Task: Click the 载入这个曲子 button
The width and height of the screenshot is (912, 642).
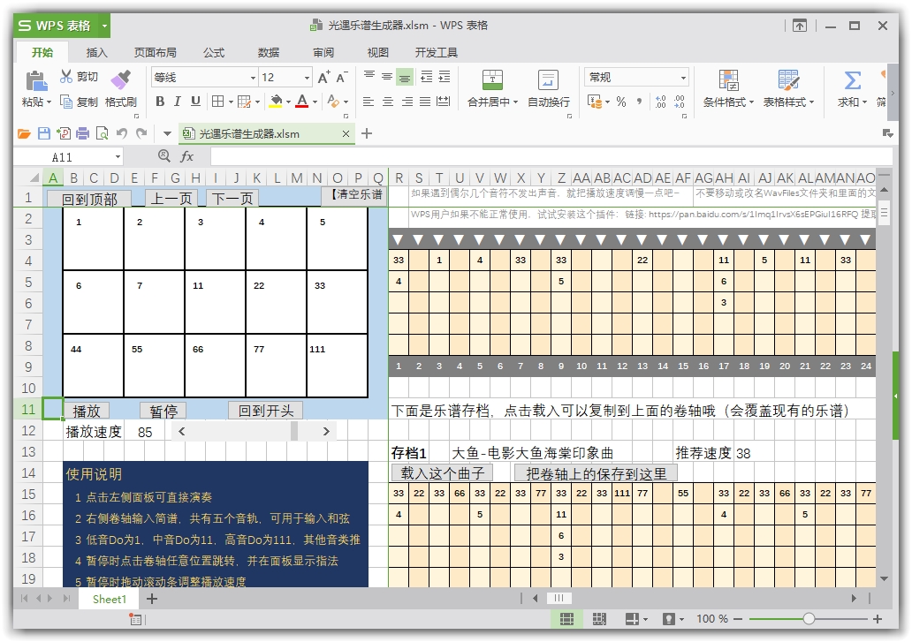Action: point(440,472)
